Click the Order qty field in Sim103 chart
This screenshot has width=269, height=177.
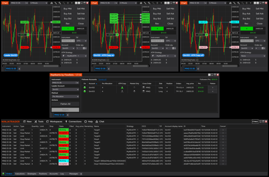click(258, 48)
